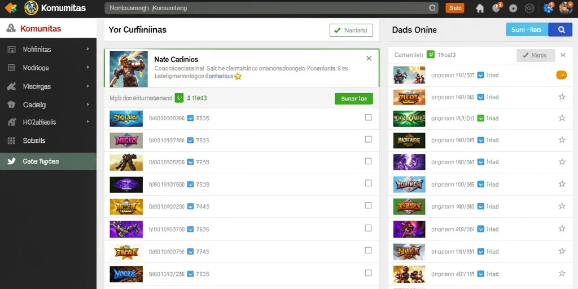Select Komumitas heading in sidebar

pos(41,28)
